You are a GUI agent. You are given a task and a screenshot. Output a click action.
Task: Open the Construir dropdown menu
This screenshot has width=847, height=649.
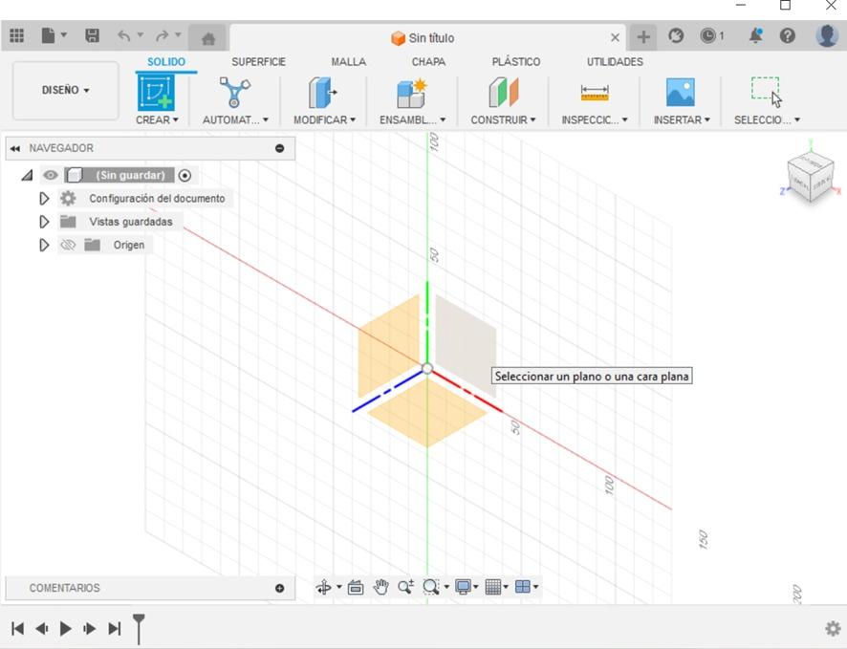[503, 119]
